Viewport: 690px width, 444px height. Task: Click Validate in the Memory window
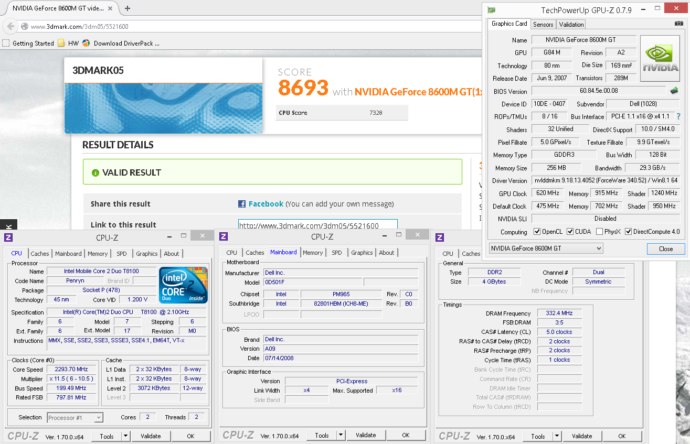(582, 436)
